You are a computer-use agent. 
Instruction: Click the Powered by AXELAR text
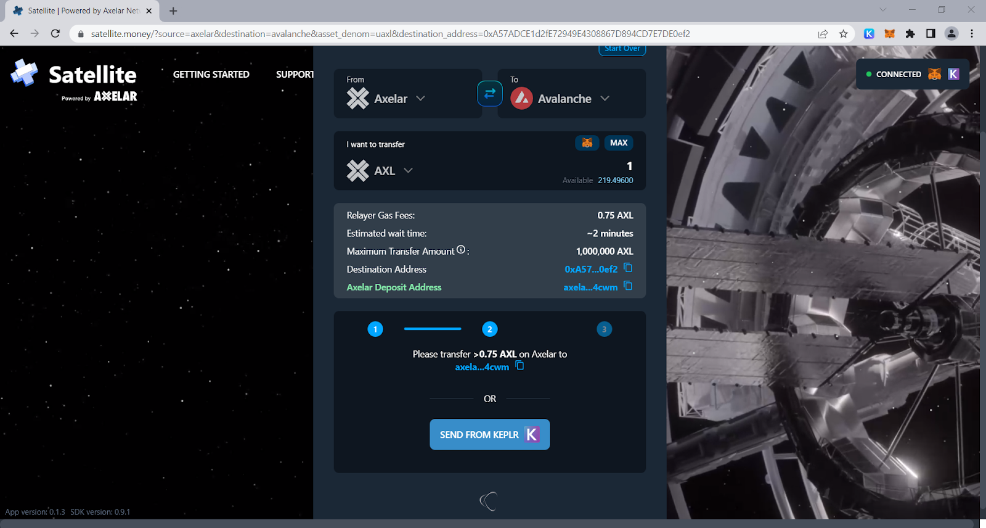point(99,97)
